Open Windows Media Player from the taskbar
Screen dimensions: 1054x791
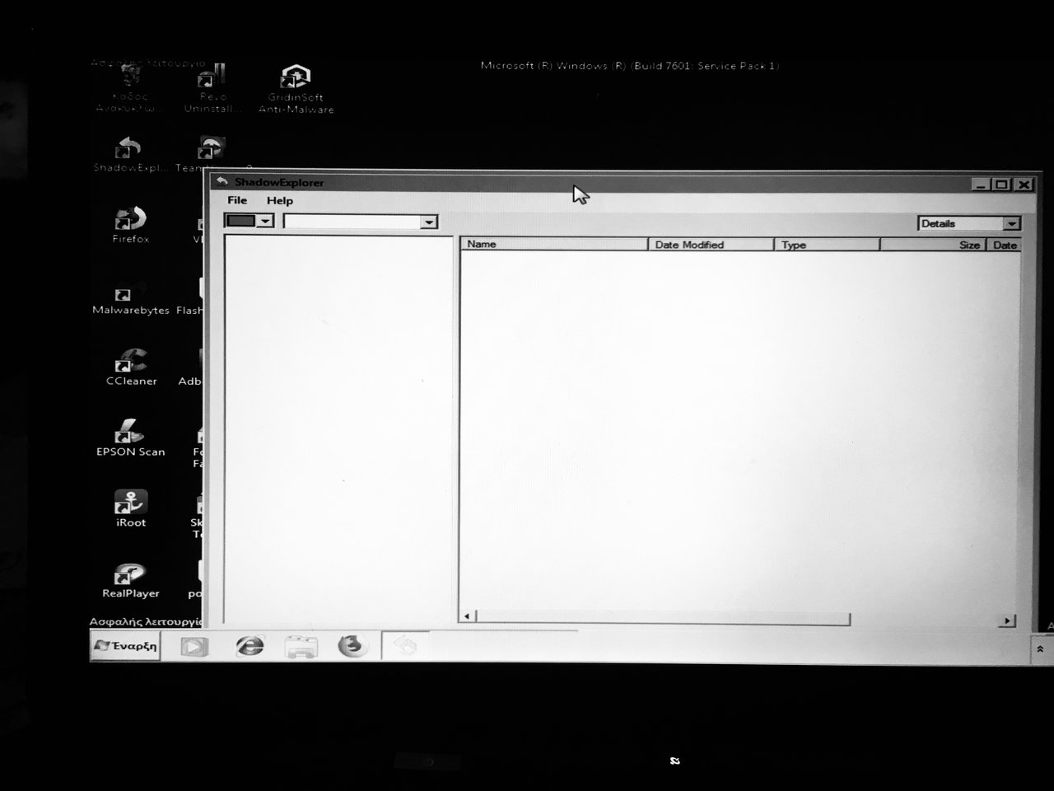pos(194,647)
